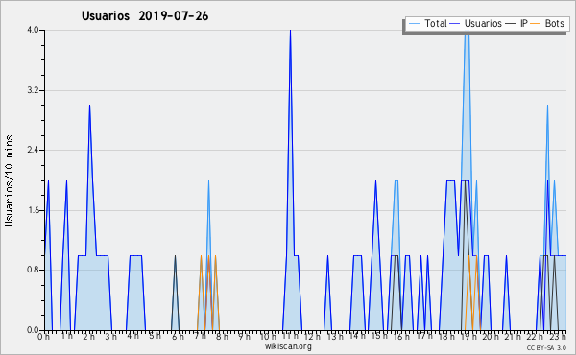The width and height of the screenshot is (576, 355).
Task: Click the '2 h' x-axis label
Action: click(x=89, y=336)
